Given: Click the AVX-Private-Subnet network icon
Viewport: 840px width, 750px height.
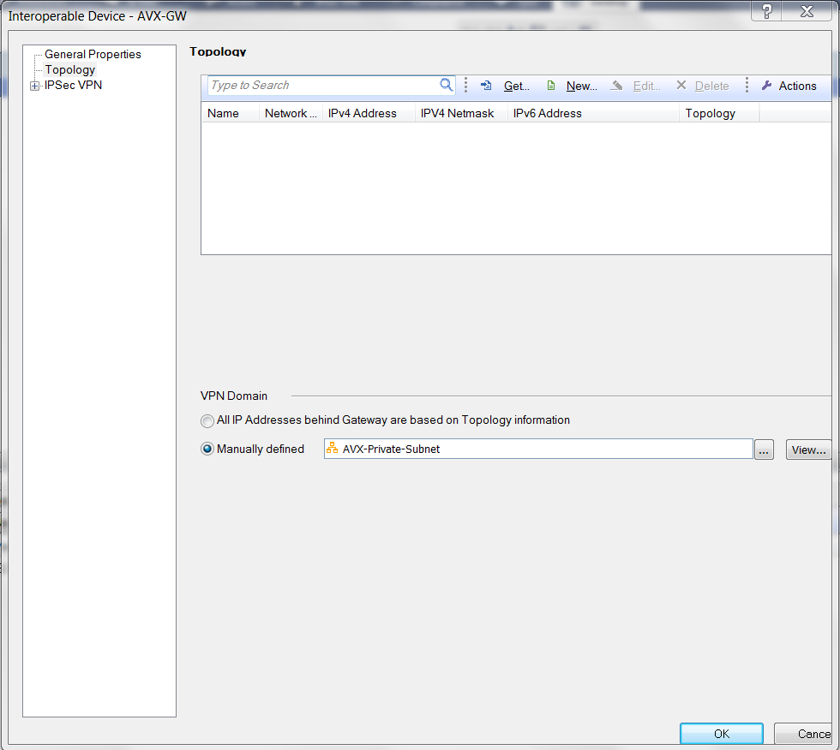Looking at the screenshot, I should 333,449.
